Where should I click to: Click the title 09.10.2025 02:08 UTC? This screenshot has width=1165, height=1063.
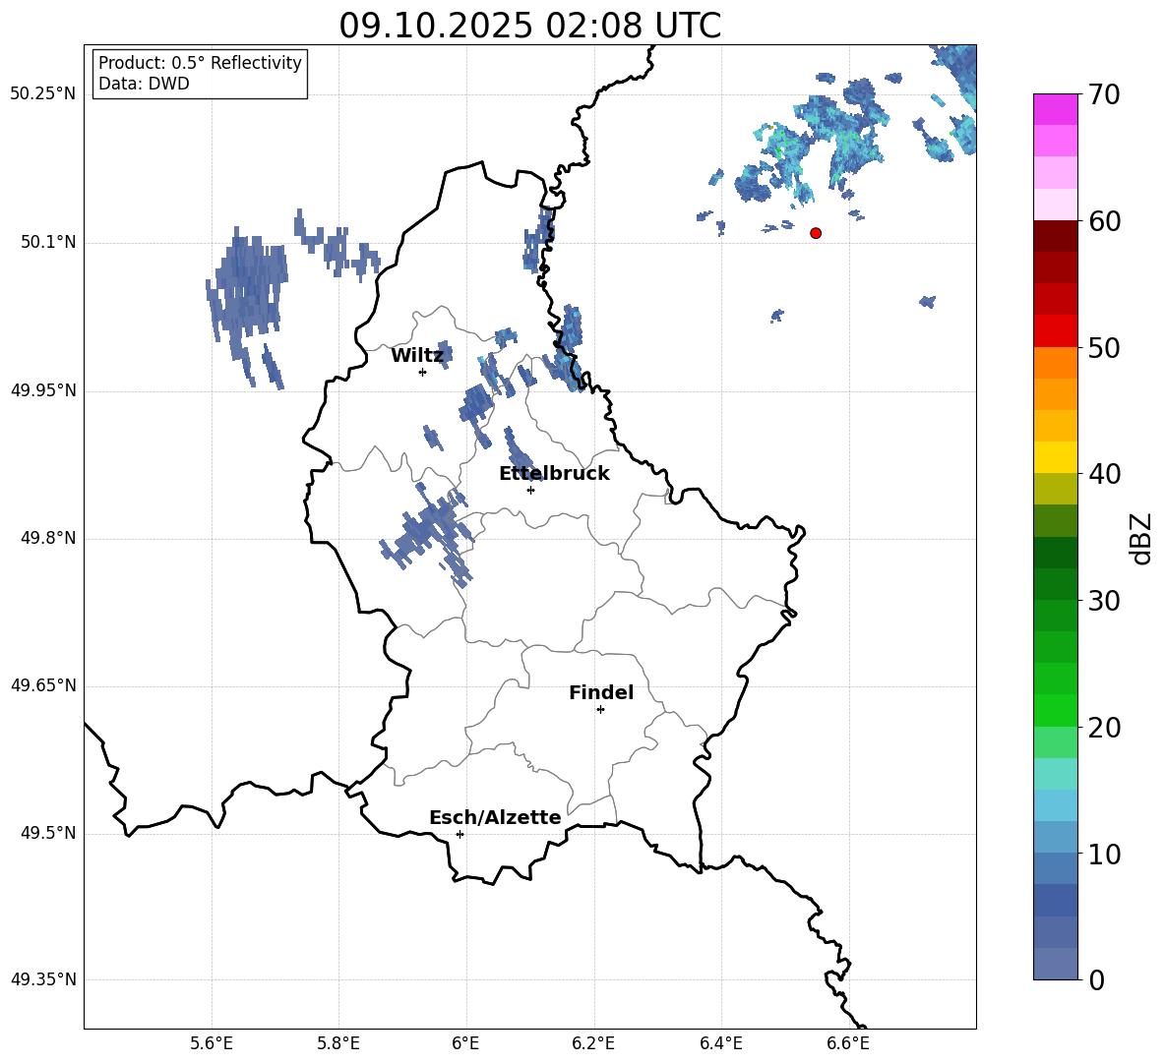coord(529,26)
